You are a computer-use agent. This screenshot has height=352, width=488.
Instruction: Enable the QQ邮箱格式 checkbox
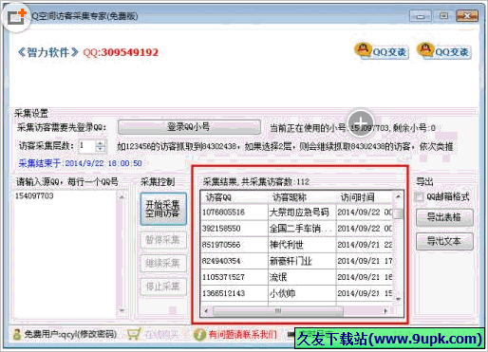(x=419, y=197)
